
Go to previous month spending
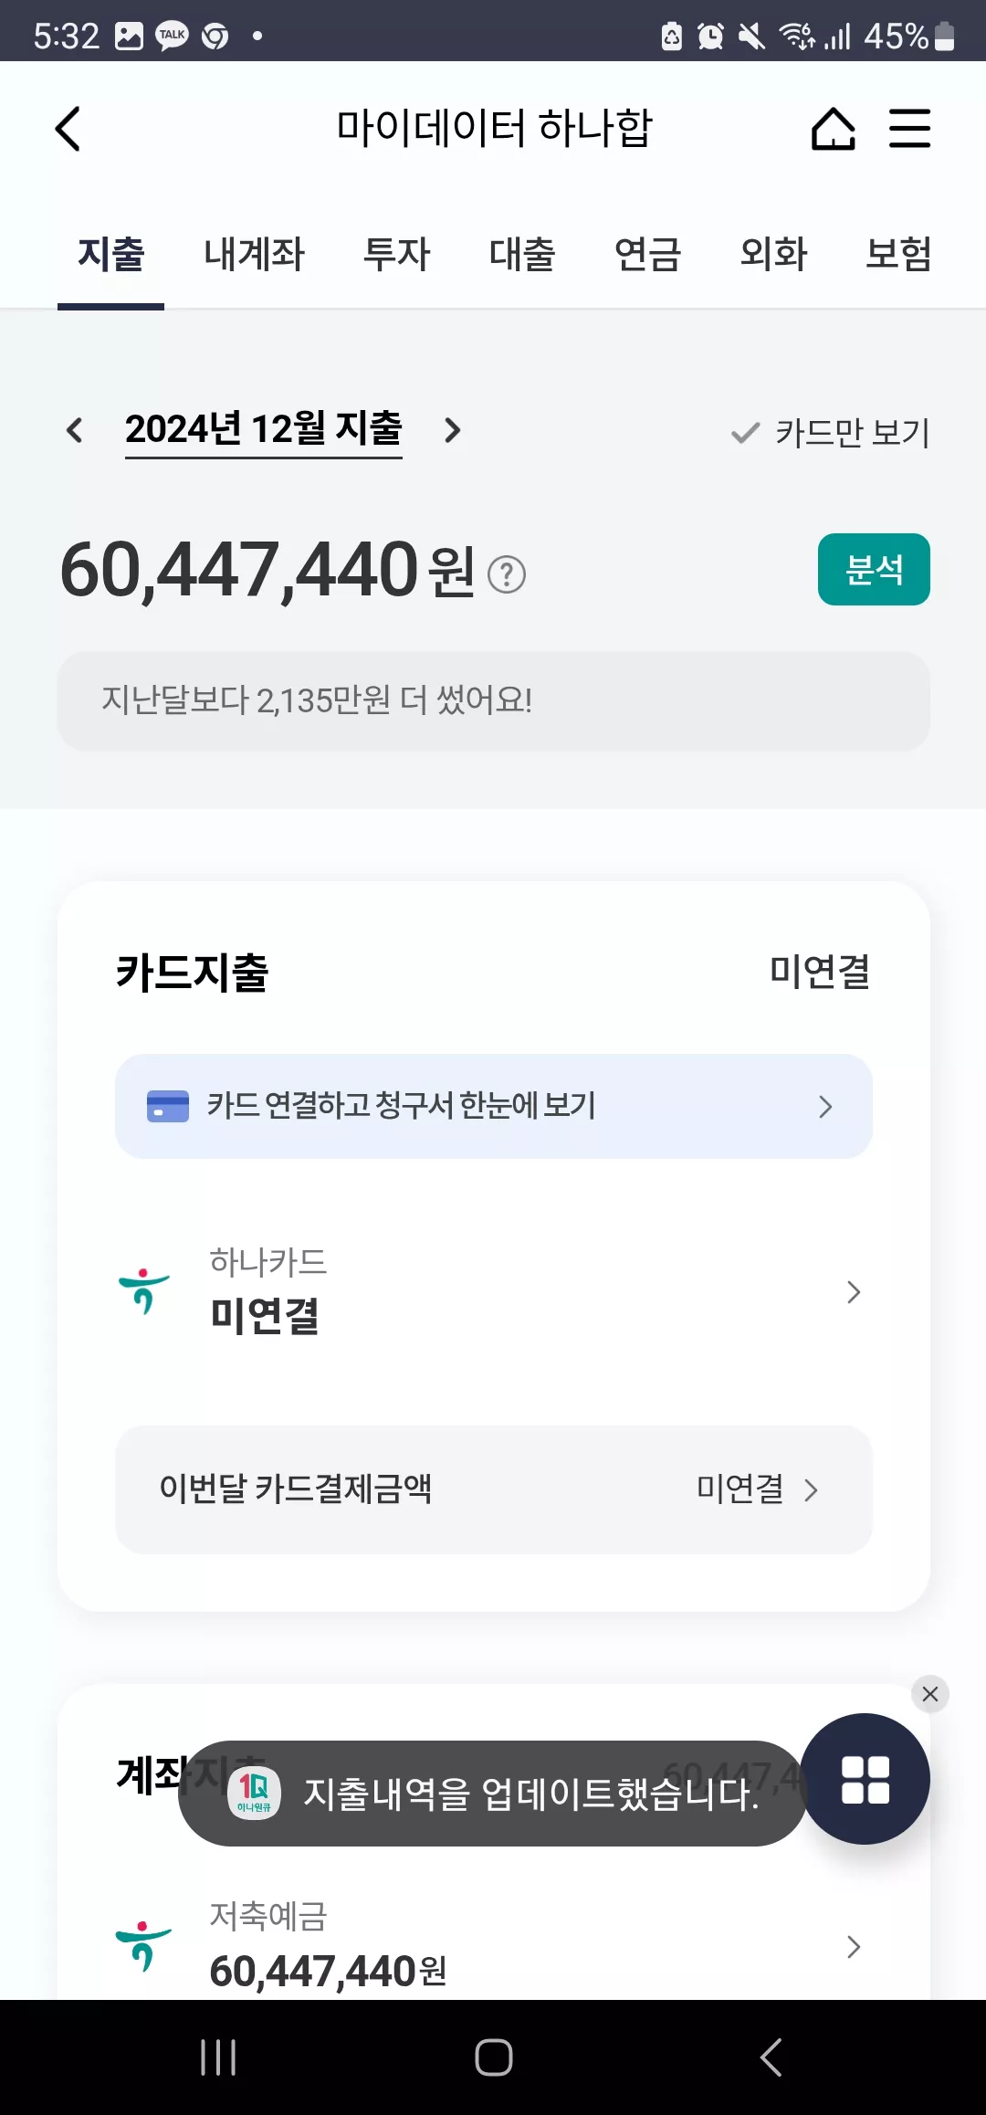[x=75, y=430]
